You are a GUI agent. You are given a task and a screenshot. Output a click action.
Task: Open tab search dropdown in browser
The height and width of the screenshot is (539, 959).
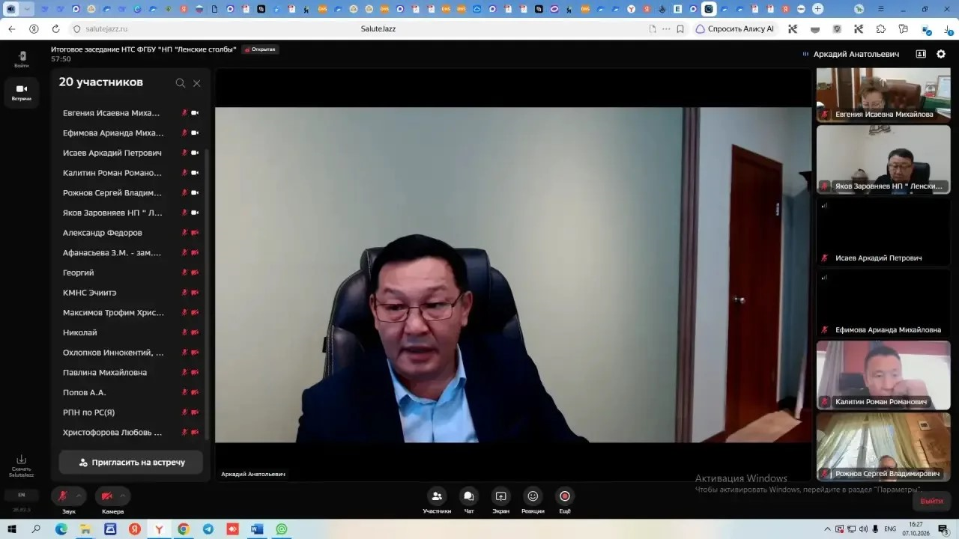(x=28, y=9)
